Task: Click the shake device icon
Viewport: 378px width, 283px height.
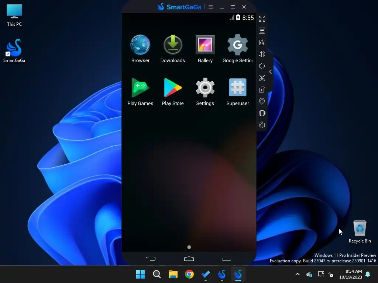Action: pyautogui.click(x=262, y=113)
